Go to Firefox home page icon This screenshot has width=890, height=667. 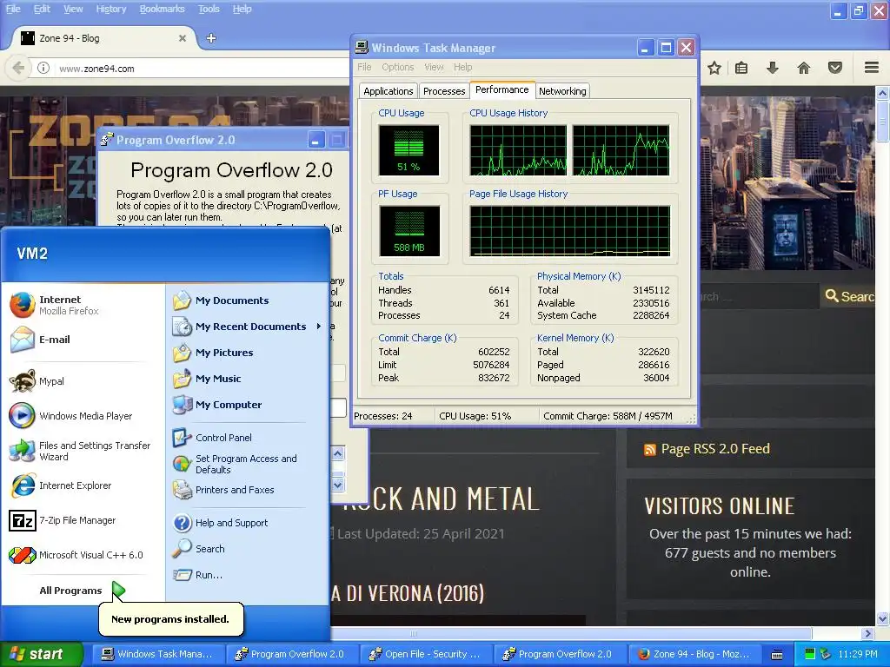click(804, 68)
